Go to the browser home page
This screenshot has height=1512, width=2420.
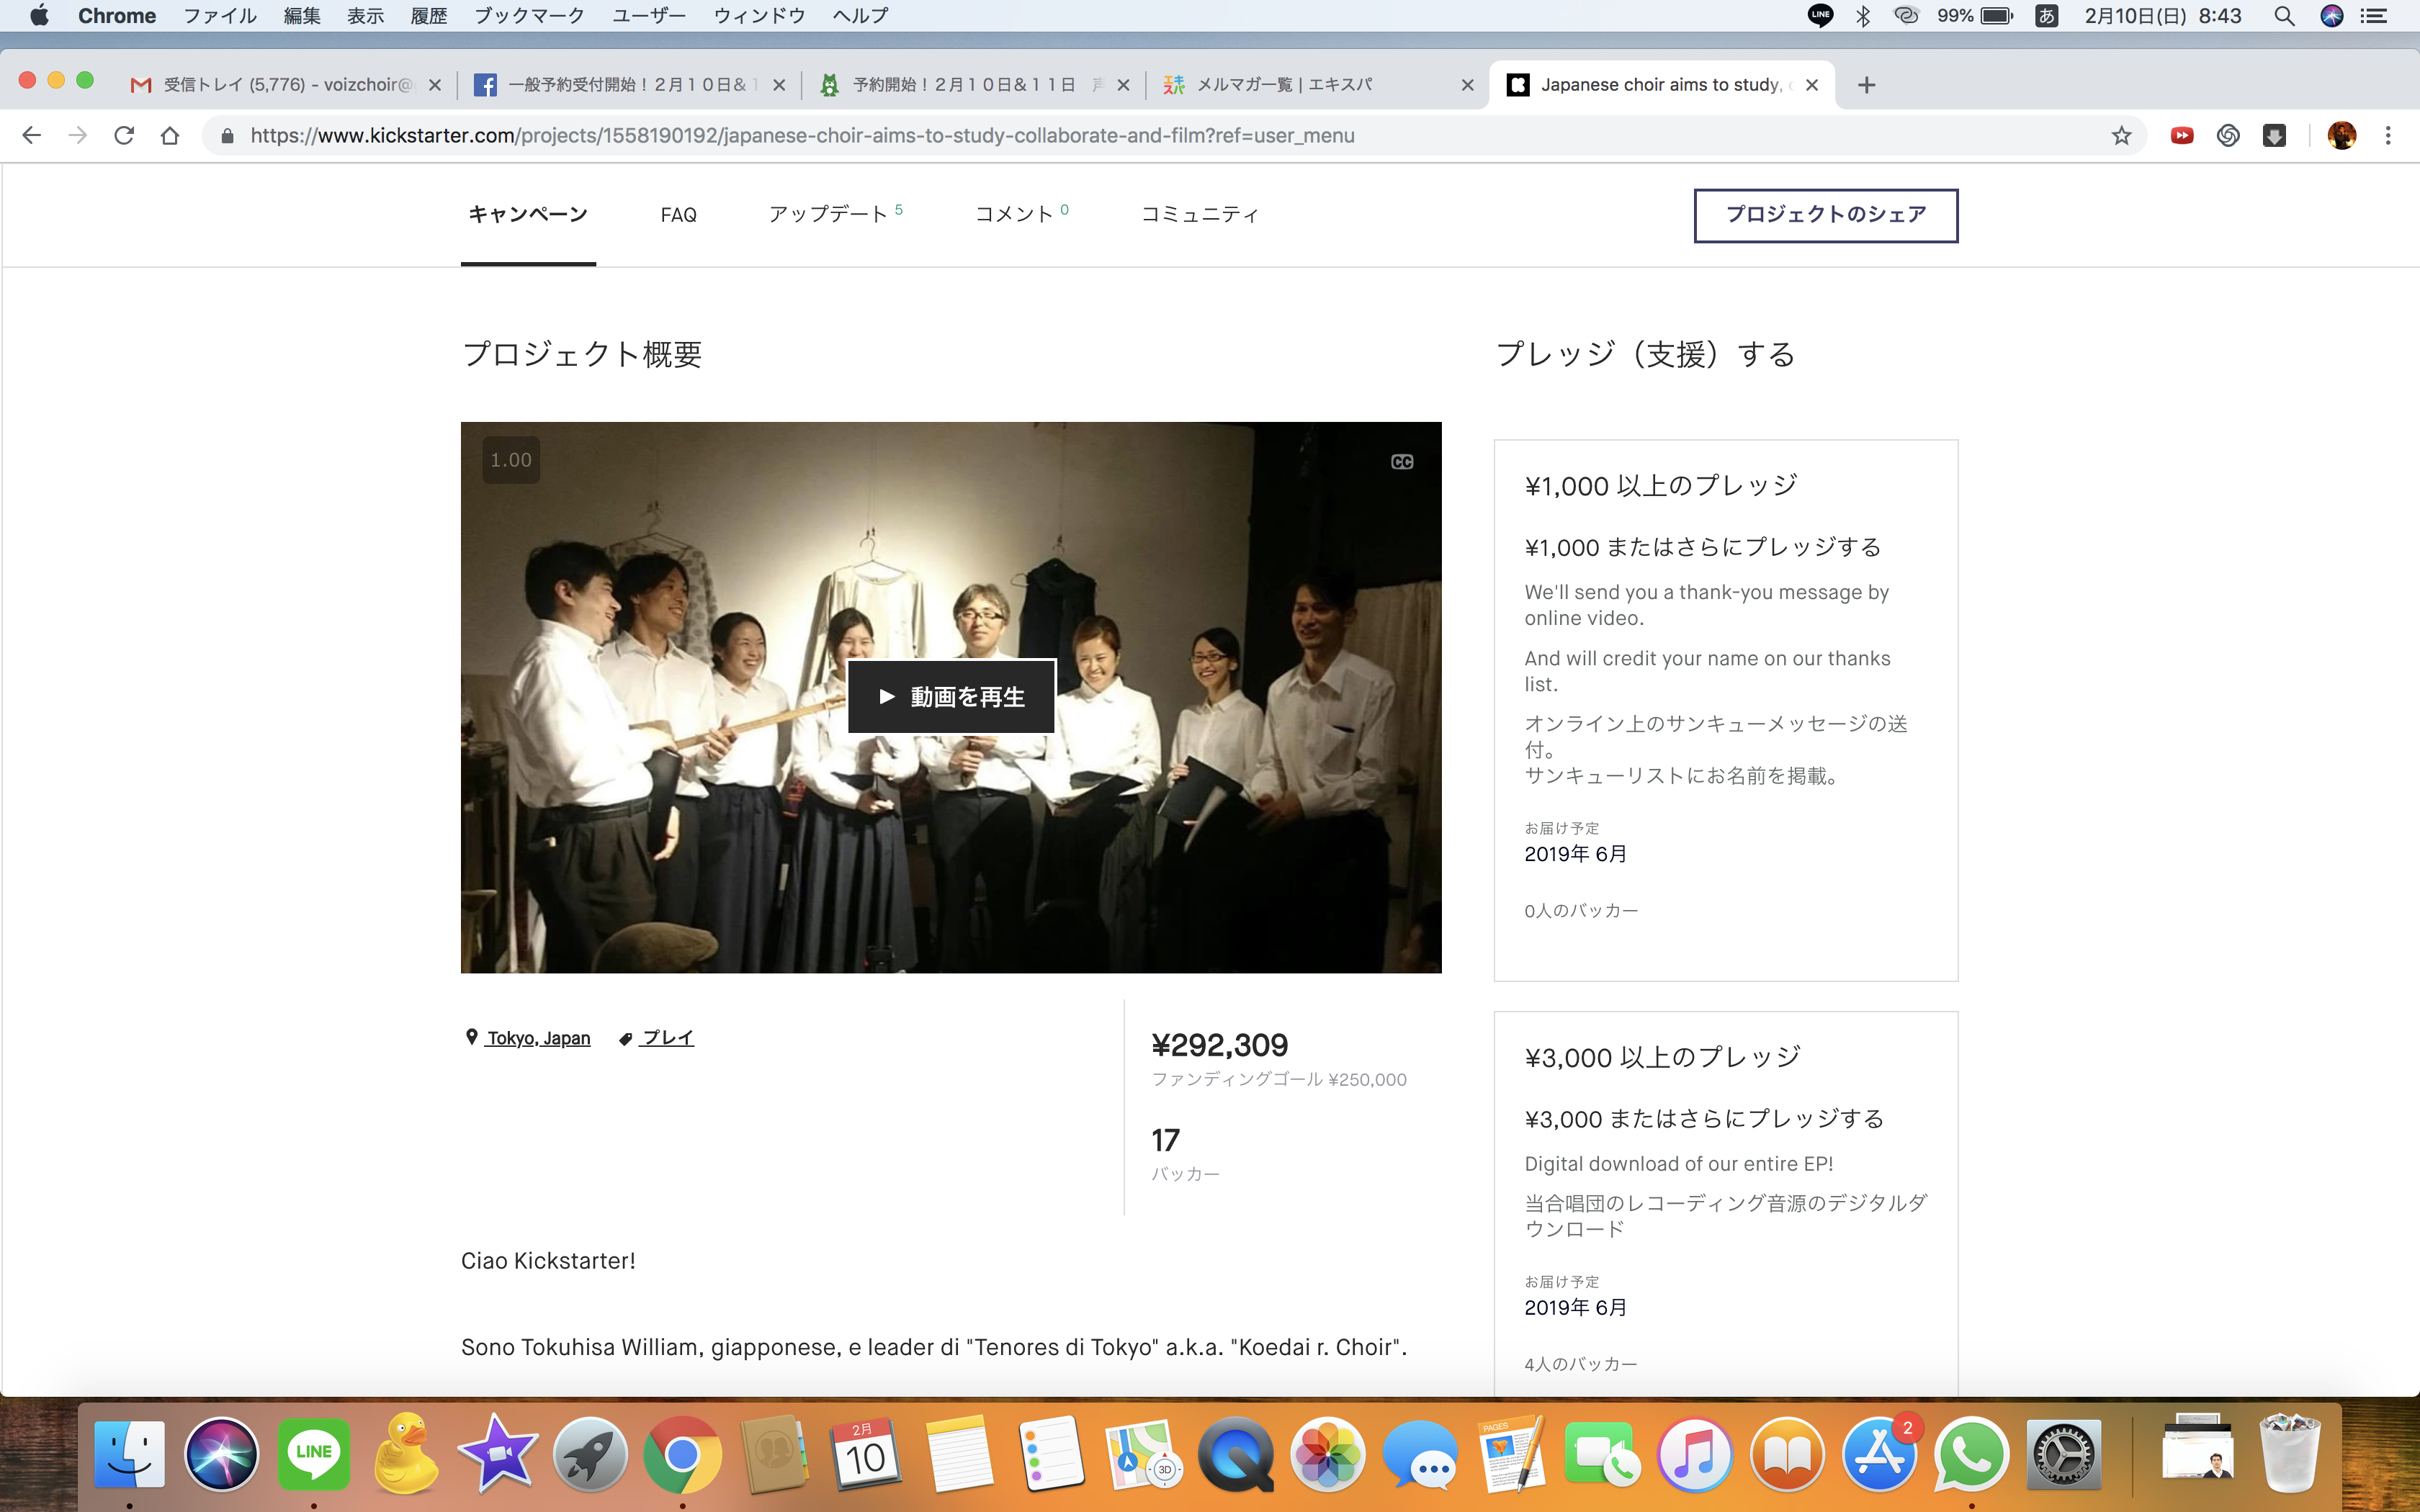click(170, 136)
